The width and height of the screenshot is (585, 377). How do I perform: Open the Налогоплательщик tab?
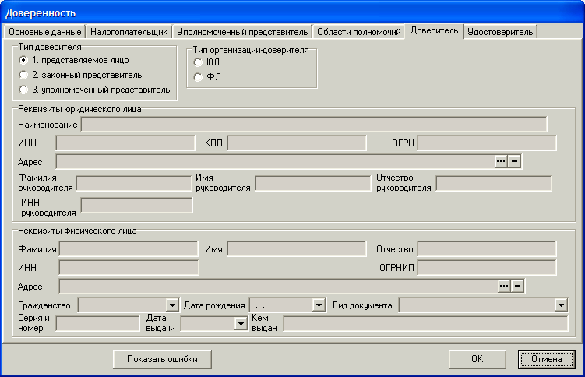[x=129, y=32]
